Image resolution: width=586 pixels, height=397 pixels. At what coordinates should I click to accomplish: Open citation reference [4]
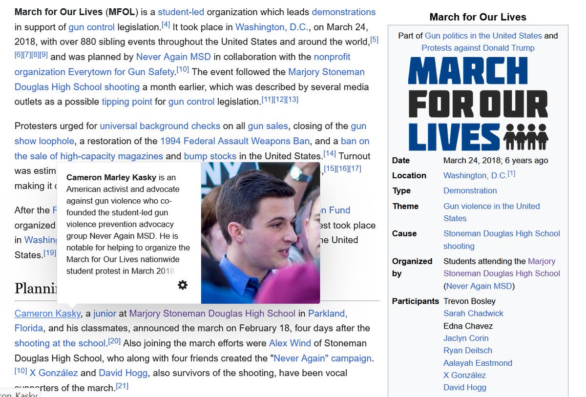click(x=166, y=24)
